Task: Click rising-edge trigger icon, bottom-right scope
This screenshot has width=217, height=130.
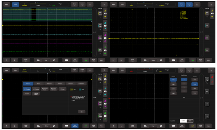Action: (156, 71)
